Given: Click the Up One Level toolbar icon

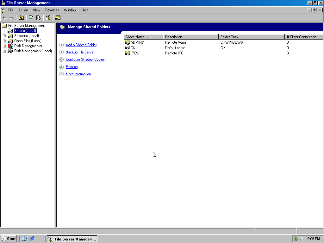Looking at the screenshot, I should pyautogui.click(x=21, y=18).
